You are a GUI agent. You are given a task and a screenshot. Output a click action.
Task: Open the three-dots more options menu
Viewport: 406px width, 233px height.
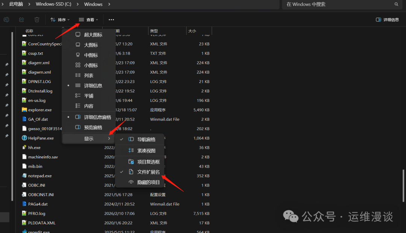[111, 20]
